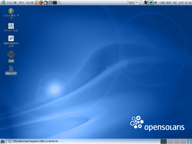Viewport: 192px width, 144px height.
Task: Select the hba.conf file icon
Action: pos(11,70)
